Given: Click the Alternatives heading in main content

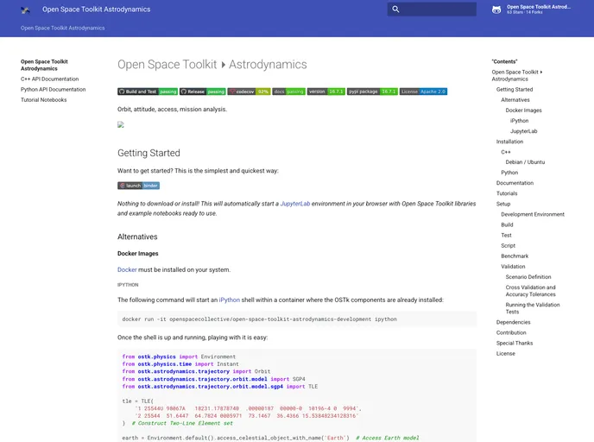Looking at the screenshot, I should coord(137,237).
